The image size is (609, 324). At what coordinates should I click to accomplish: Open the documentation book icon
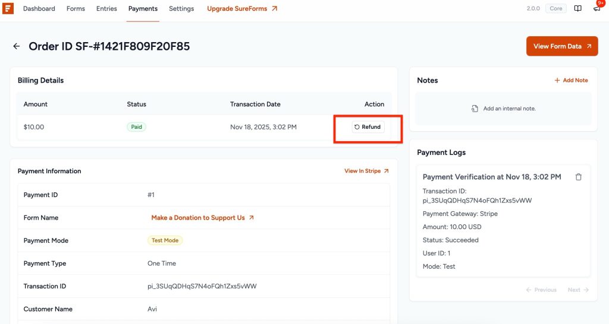pos(577,9)
